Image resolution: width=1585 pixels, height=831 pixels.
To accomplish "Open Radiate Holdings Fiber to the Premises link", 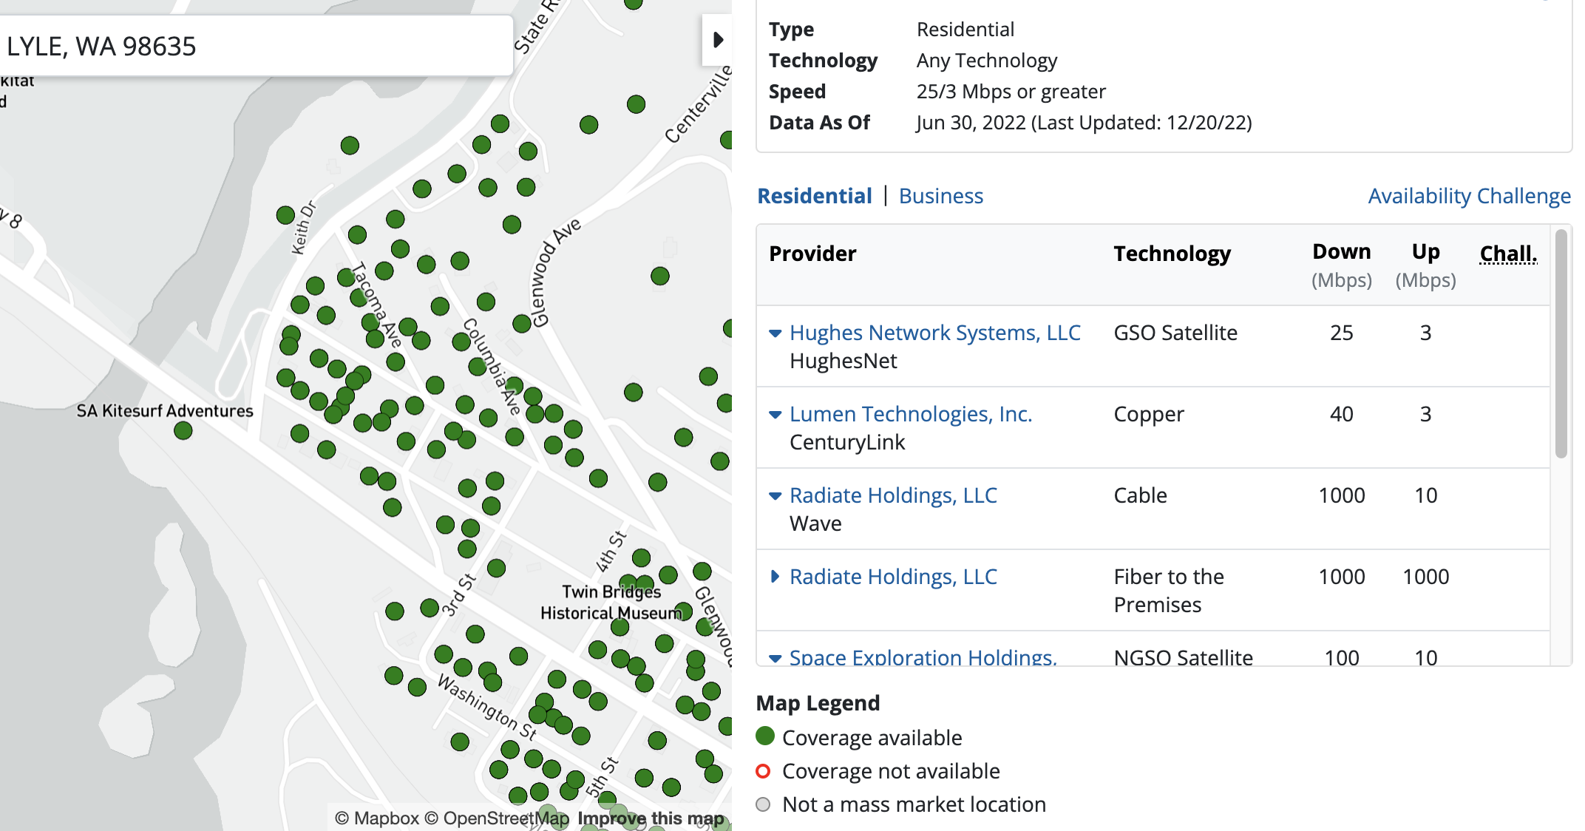I will [x=893, y=577].
